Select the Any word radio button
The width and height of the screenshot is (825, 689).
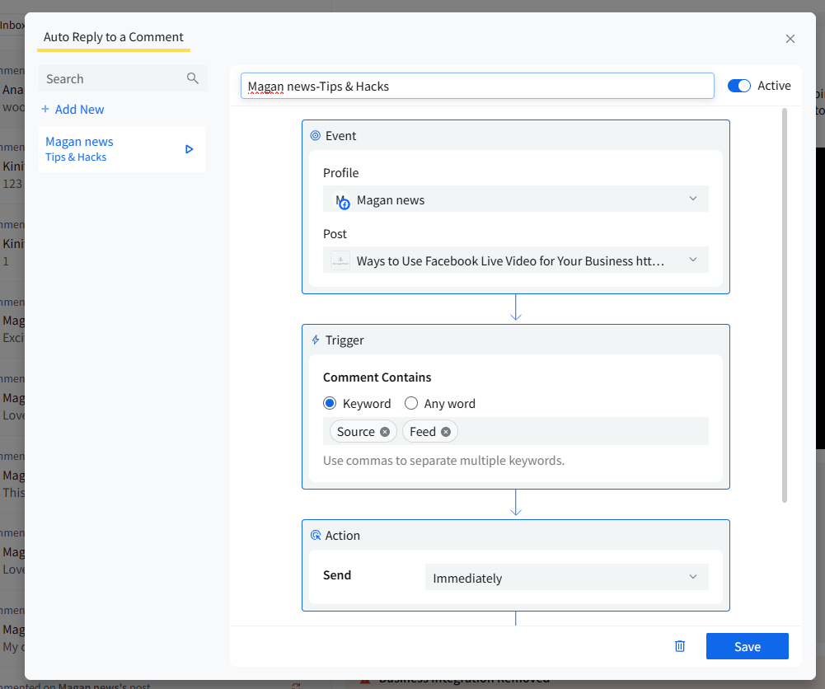(x=411, y=404)
